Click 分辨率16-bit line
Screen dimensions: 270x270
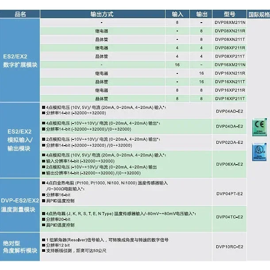click(56, 195)
